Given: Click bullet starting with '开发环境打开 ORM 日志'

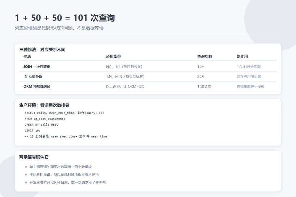Looking at the screenshot, I should click(x=67, y=183).
